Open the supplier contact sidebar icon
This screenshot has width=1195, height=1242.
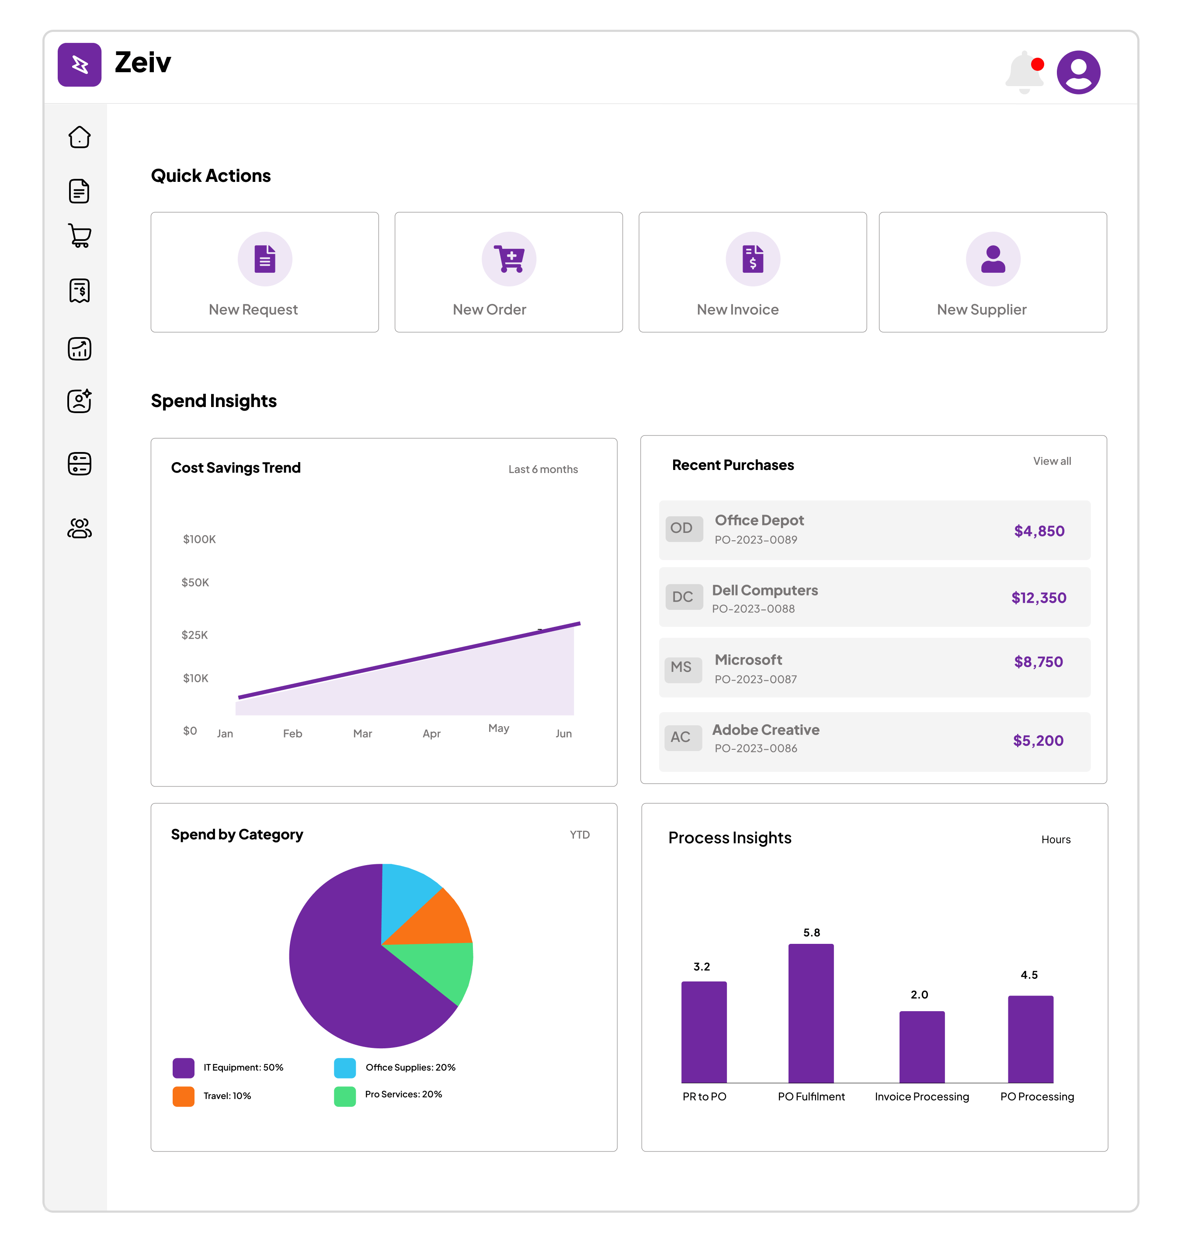[x=79, y=400]
